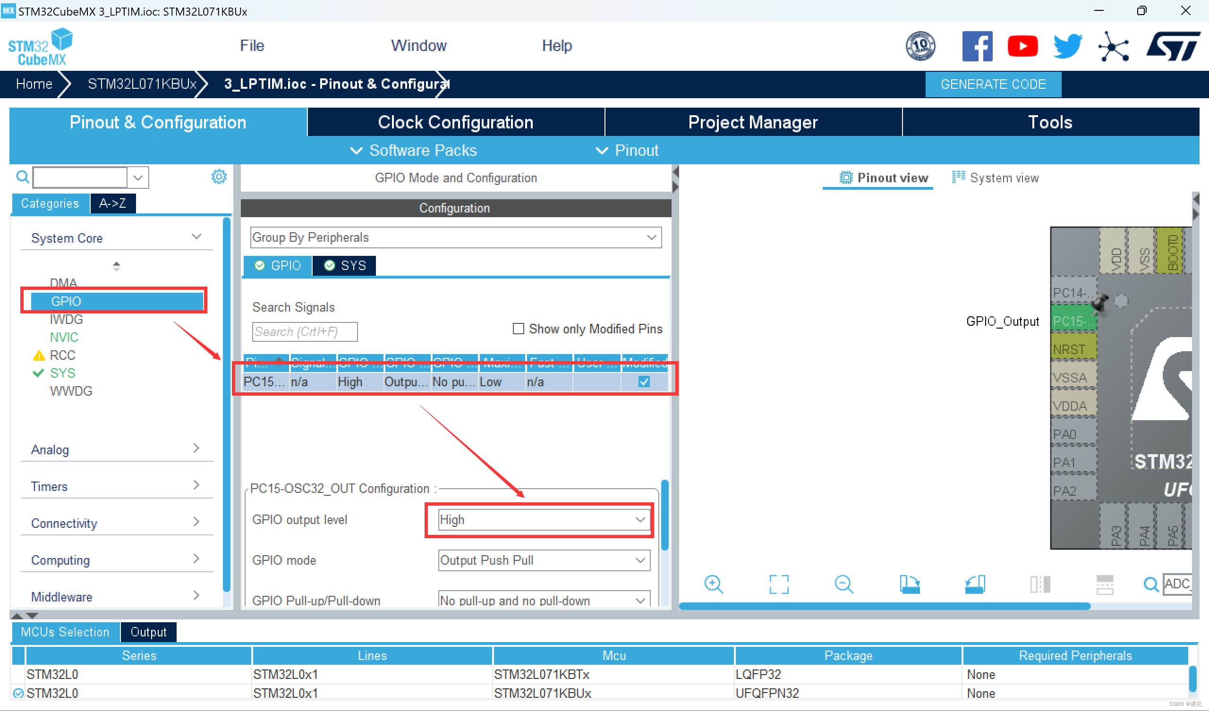Viewport: 1209px width, 711px height.
Task: Open the Facebook icon
Action: point(977,46)
